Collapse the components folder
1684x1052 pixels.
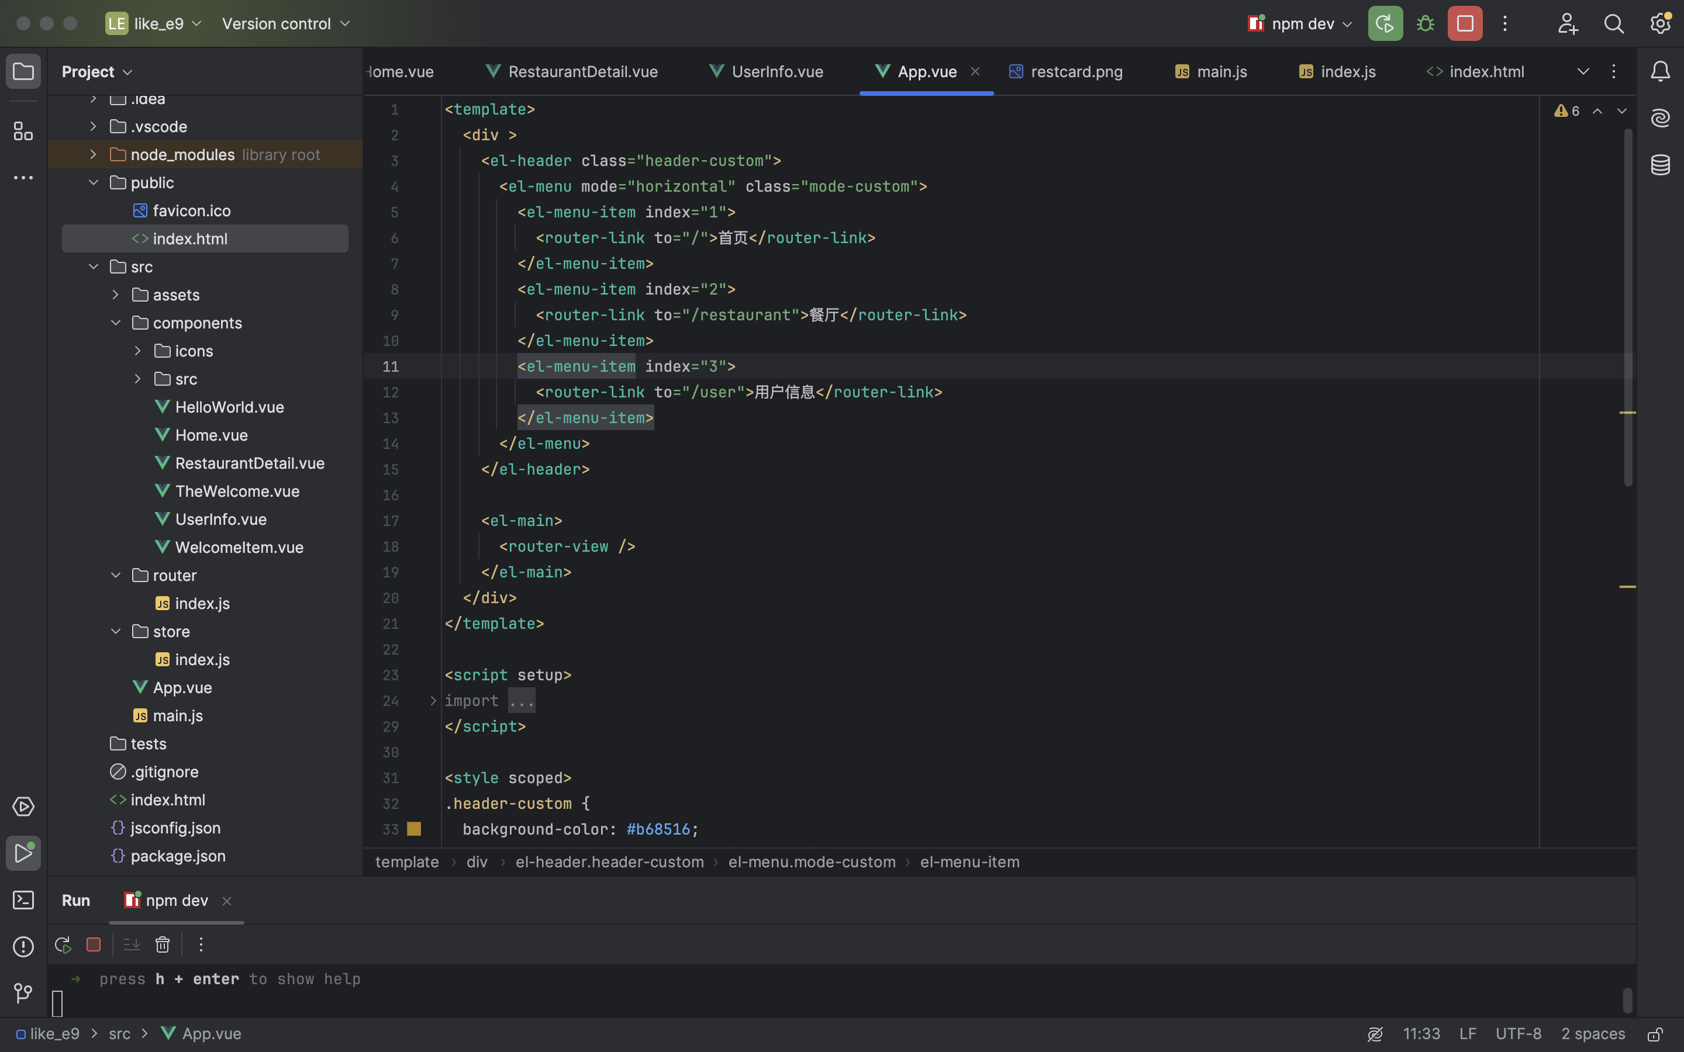point(116,323)
